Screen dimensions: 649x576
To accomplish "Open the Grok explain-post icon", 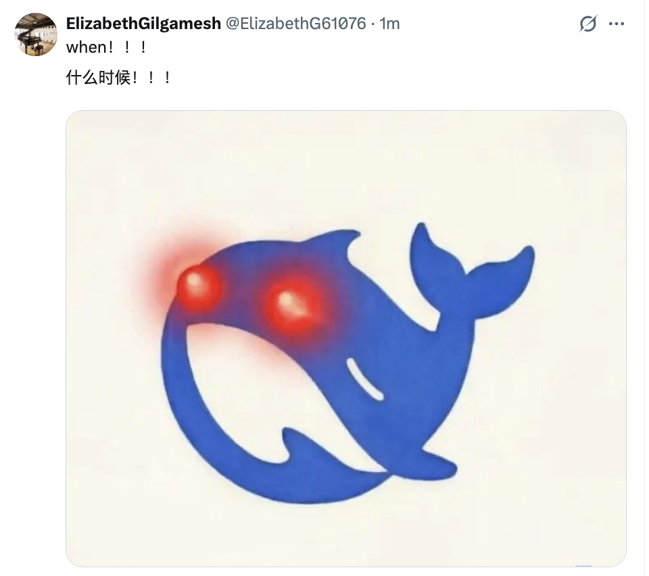I will click(587, 24).
